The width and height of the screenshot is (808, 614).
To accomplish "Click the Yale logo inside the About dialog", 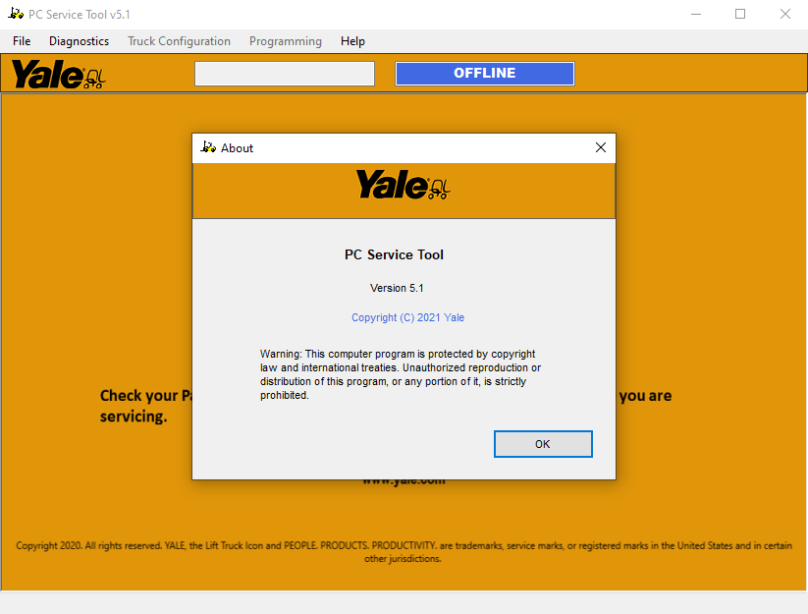I will tap(403, 185).
